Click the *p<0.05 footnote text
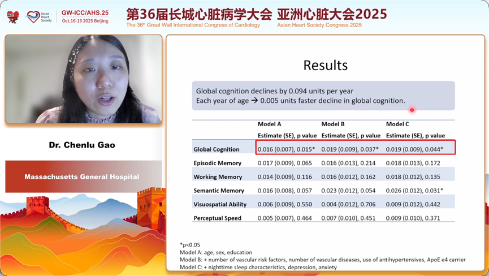 point(192,245)
